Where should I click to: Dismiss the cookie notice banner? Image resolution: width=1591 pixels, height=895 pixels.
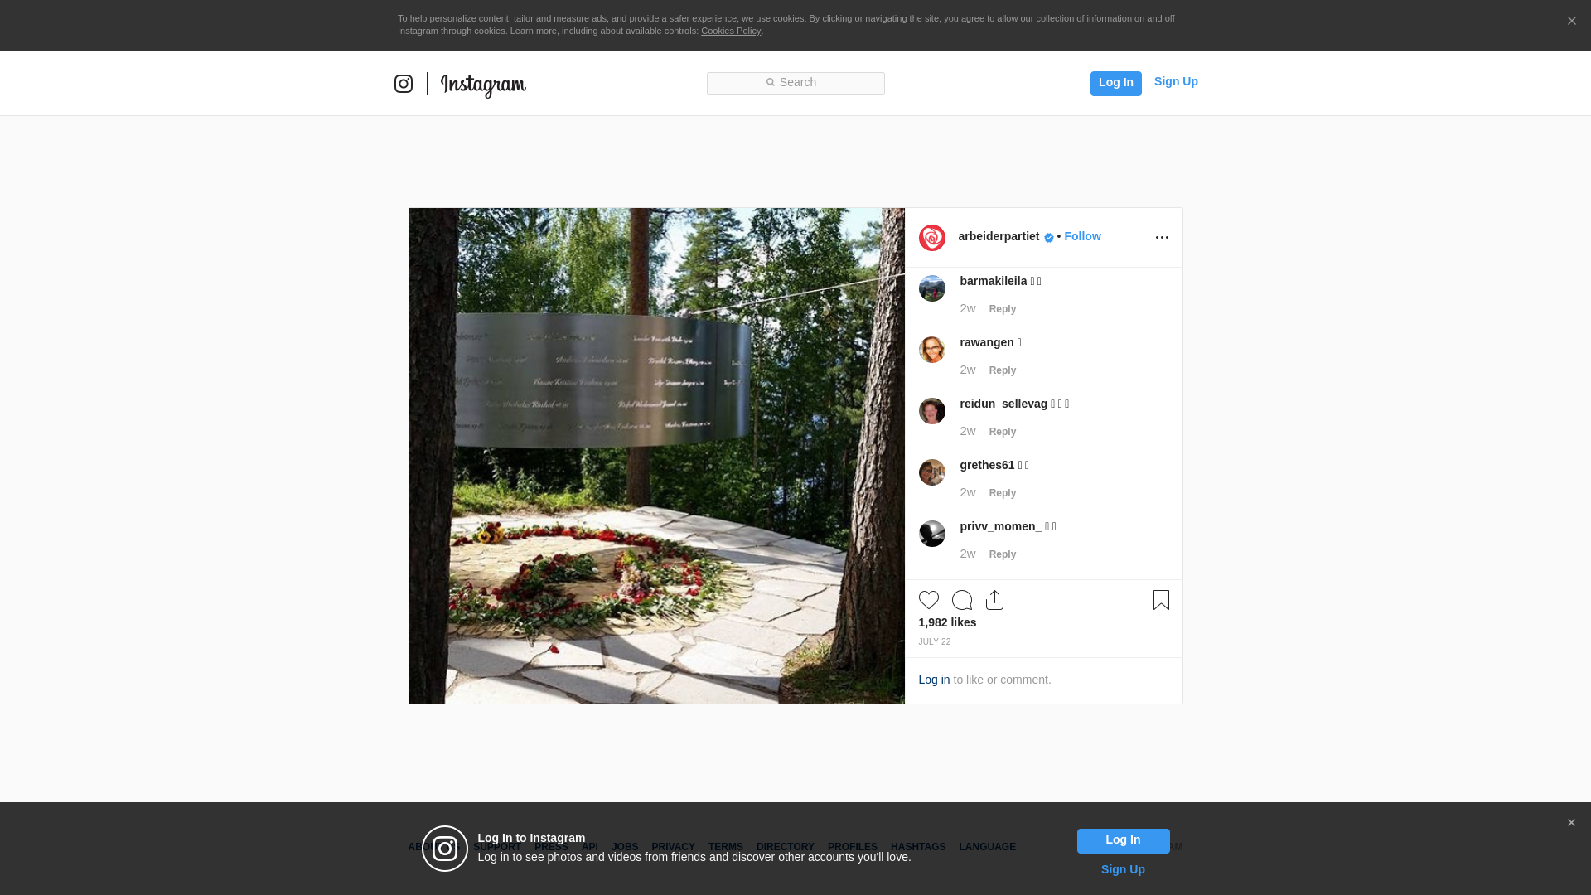1571,22
